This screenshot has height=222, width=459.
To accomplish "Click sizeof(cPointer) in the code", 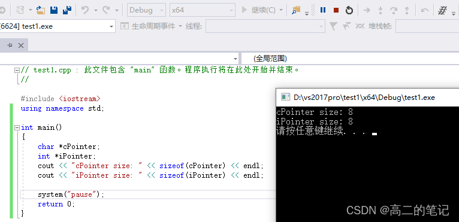I will (192, 166).
